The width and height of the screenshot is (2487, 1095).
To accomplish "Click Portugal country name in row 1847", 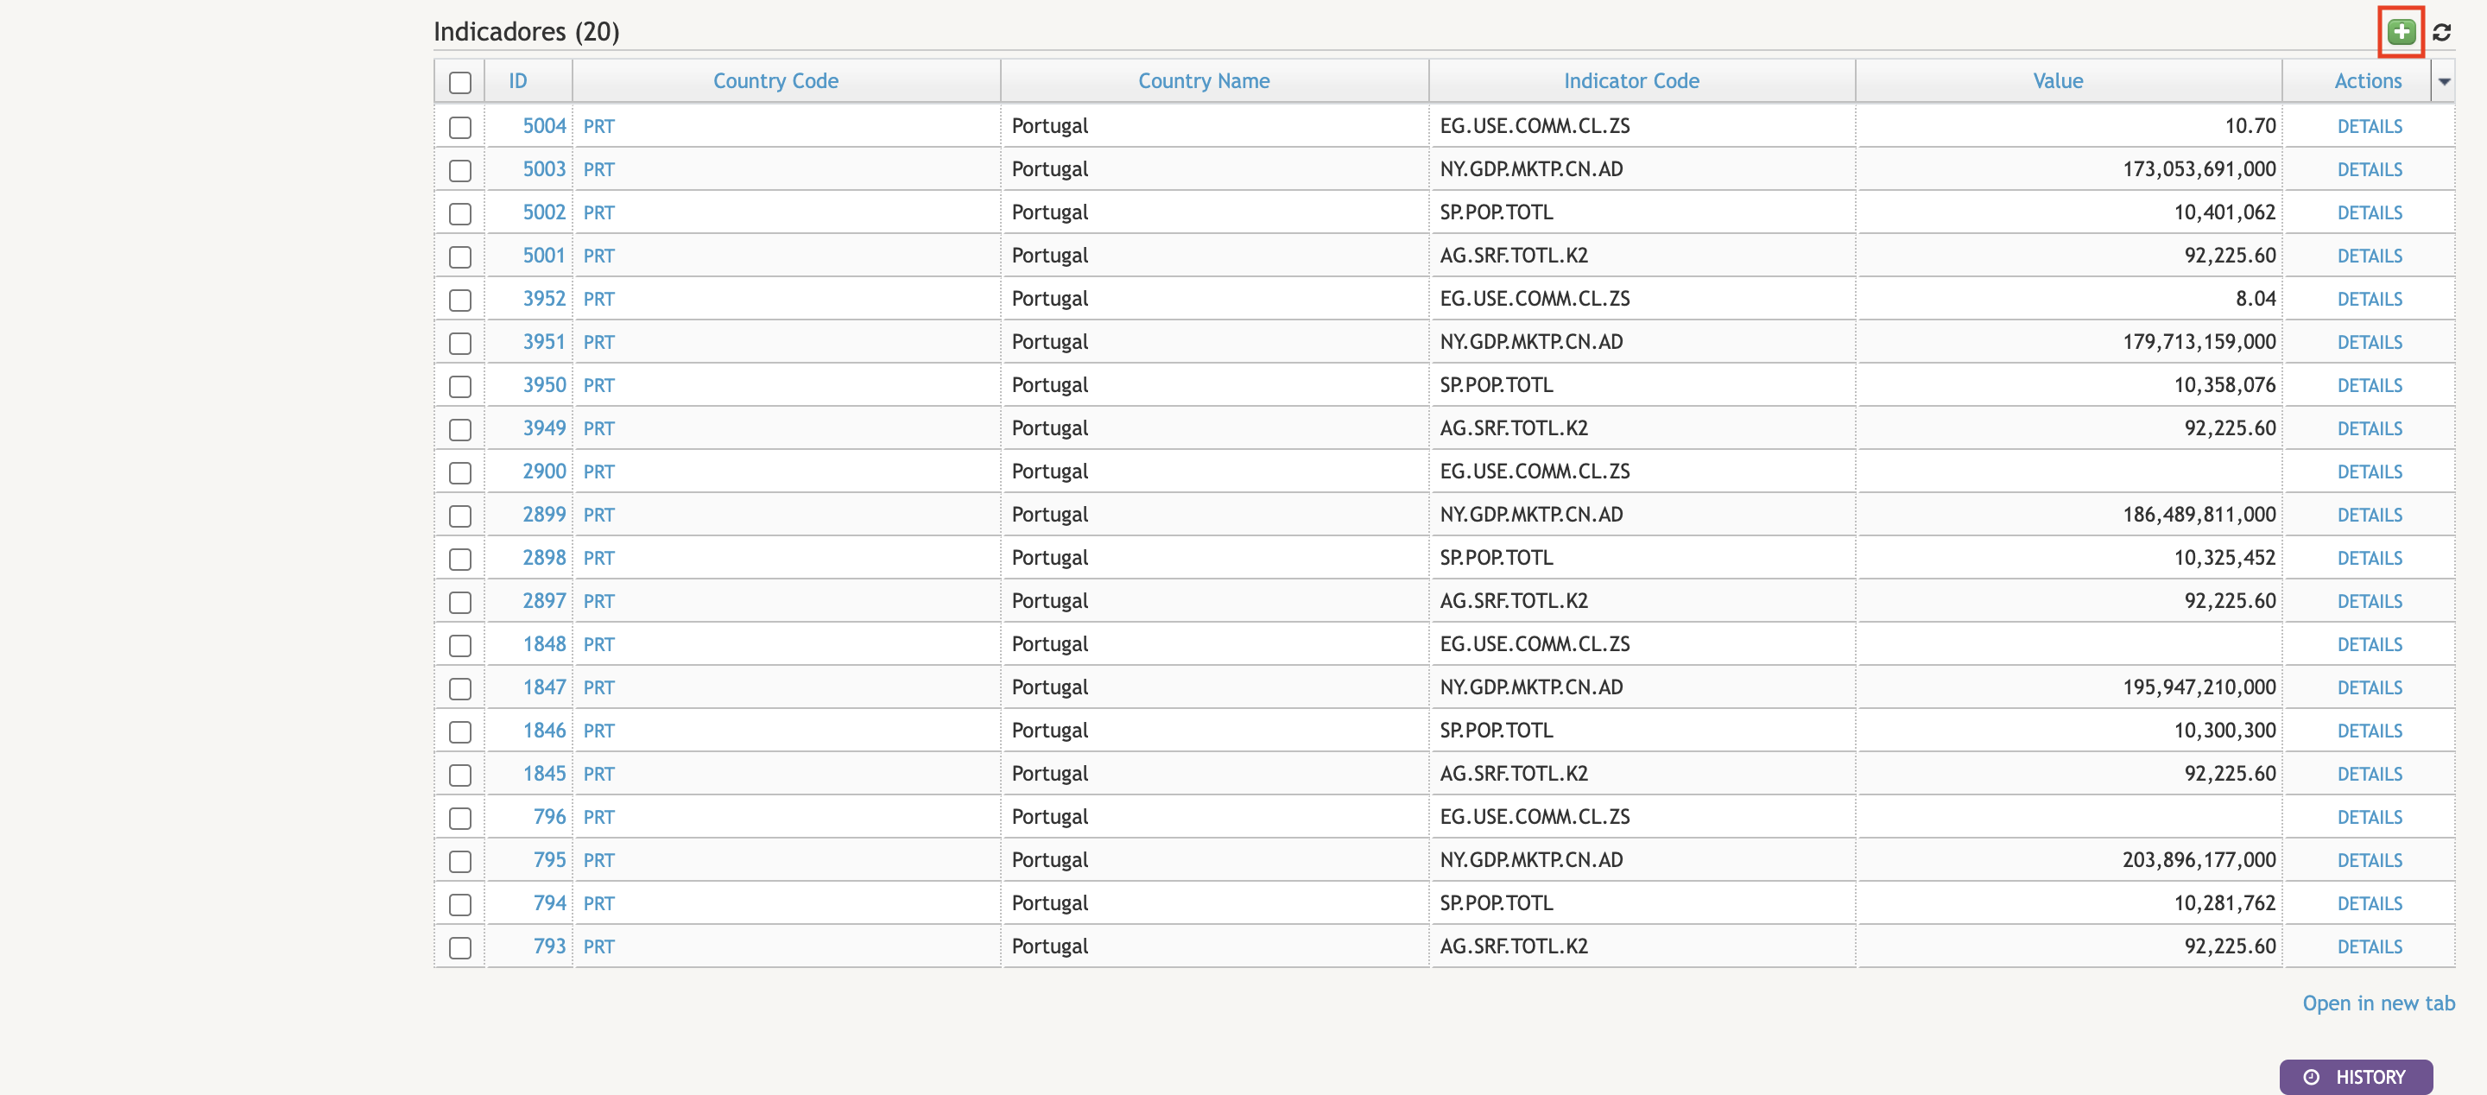I will (1049, 687).
